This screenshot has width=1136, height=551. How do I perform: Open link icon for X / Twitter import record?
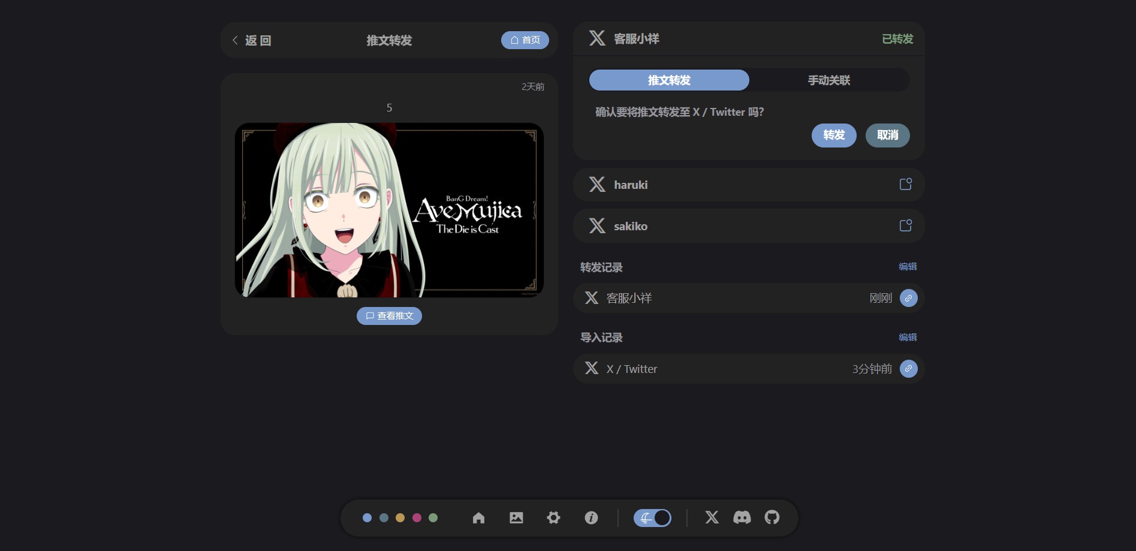[x=908, y=369]
